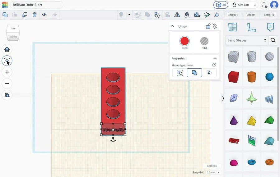Switch to 3D design view
The image size is (280, 177).
click(221, 5)
